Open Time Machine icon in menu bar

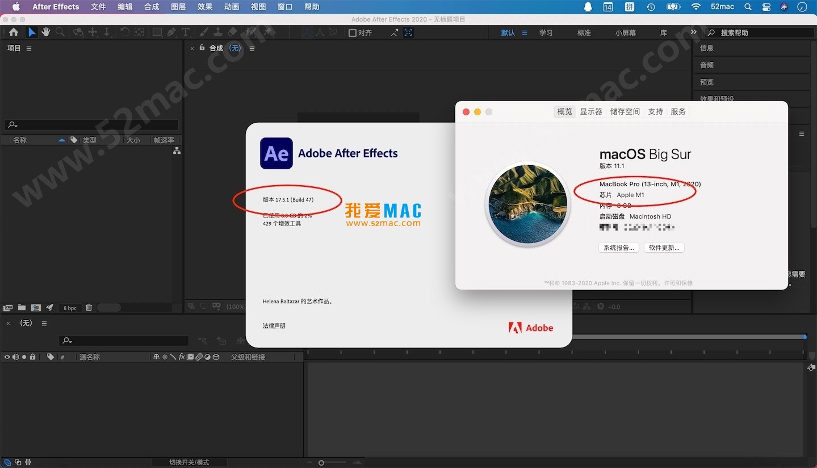[x=651, y=7]
